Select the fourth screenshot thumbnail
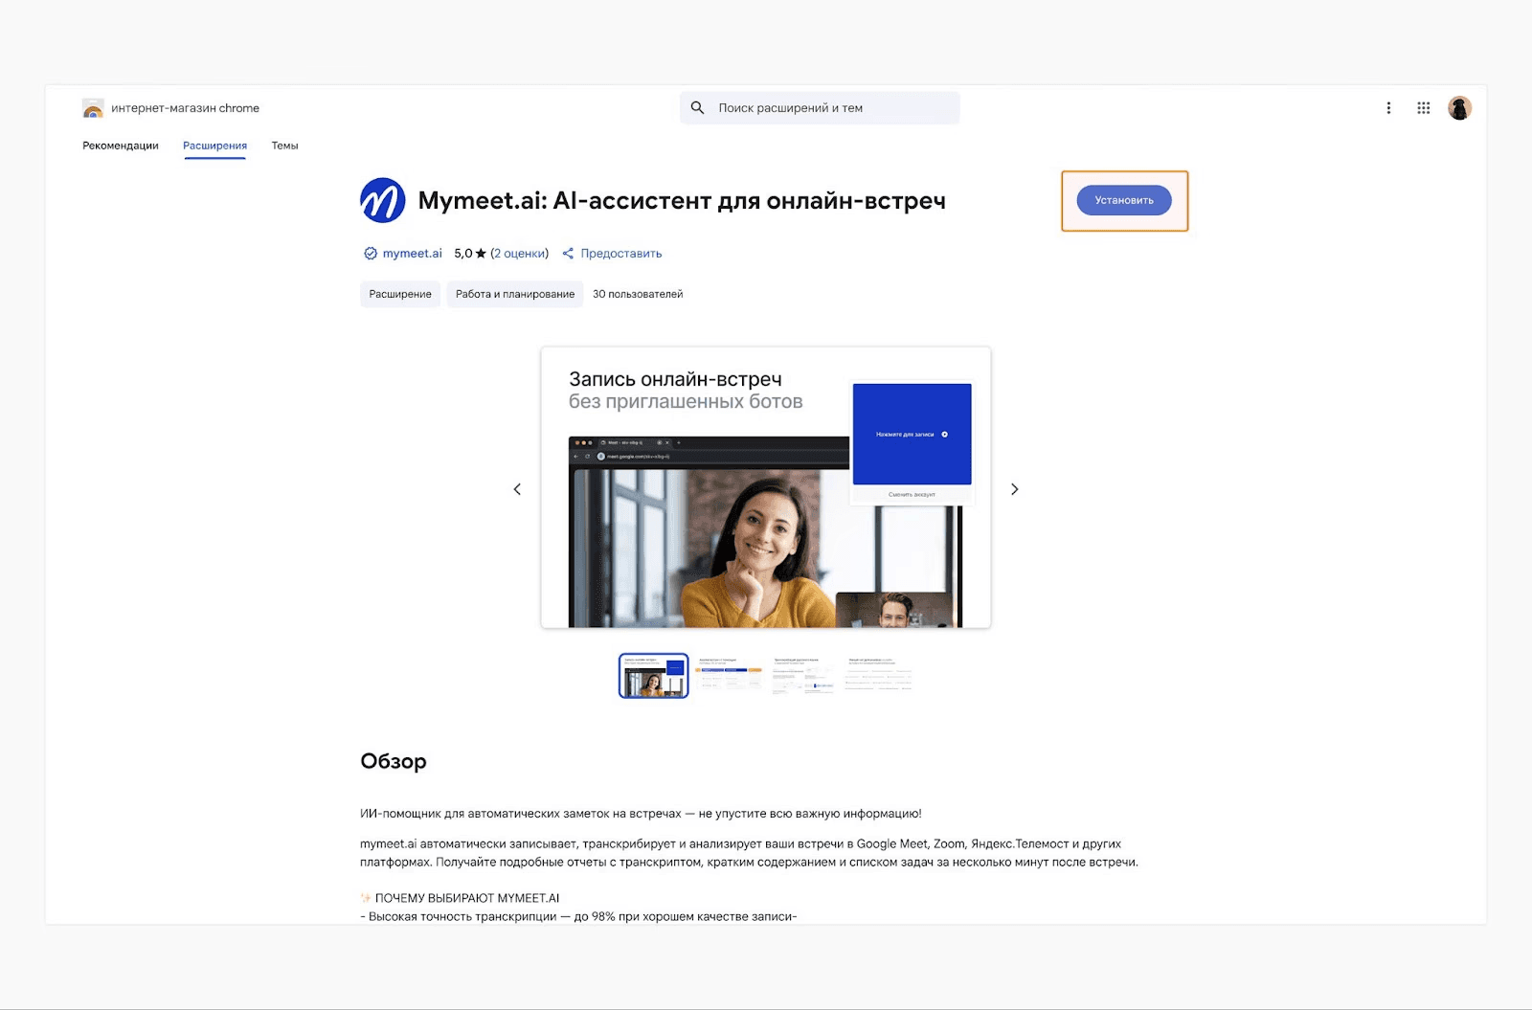 [x=879, y=676]
